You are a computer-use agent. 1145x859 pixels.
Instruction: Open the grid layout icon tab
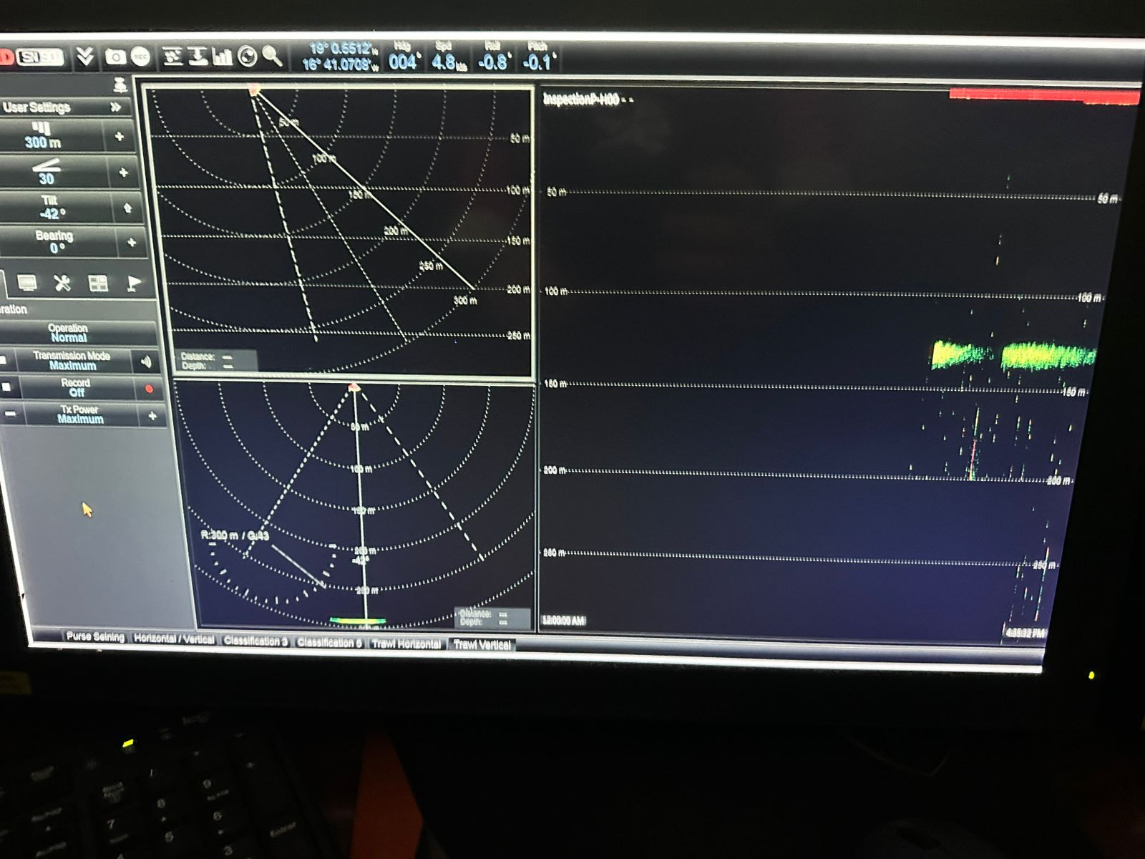tap(98, 284)
